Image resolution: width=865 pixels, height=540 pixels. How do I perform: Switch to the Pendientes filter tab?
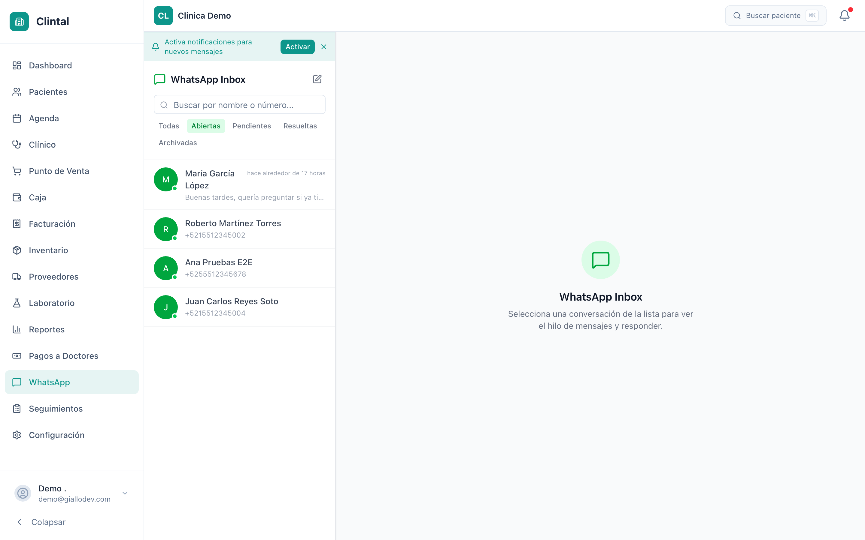point(252,126)
